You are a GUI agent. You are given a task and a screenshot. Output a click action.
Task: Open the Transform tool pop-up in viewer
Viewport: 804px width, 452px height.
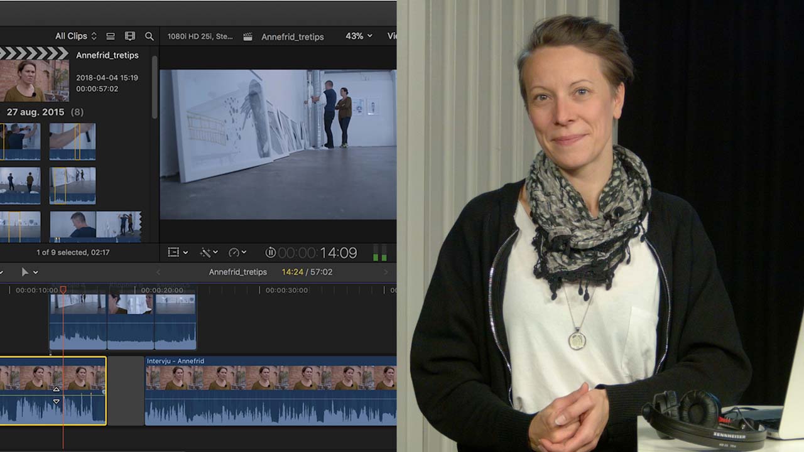[x=178, y=252]
